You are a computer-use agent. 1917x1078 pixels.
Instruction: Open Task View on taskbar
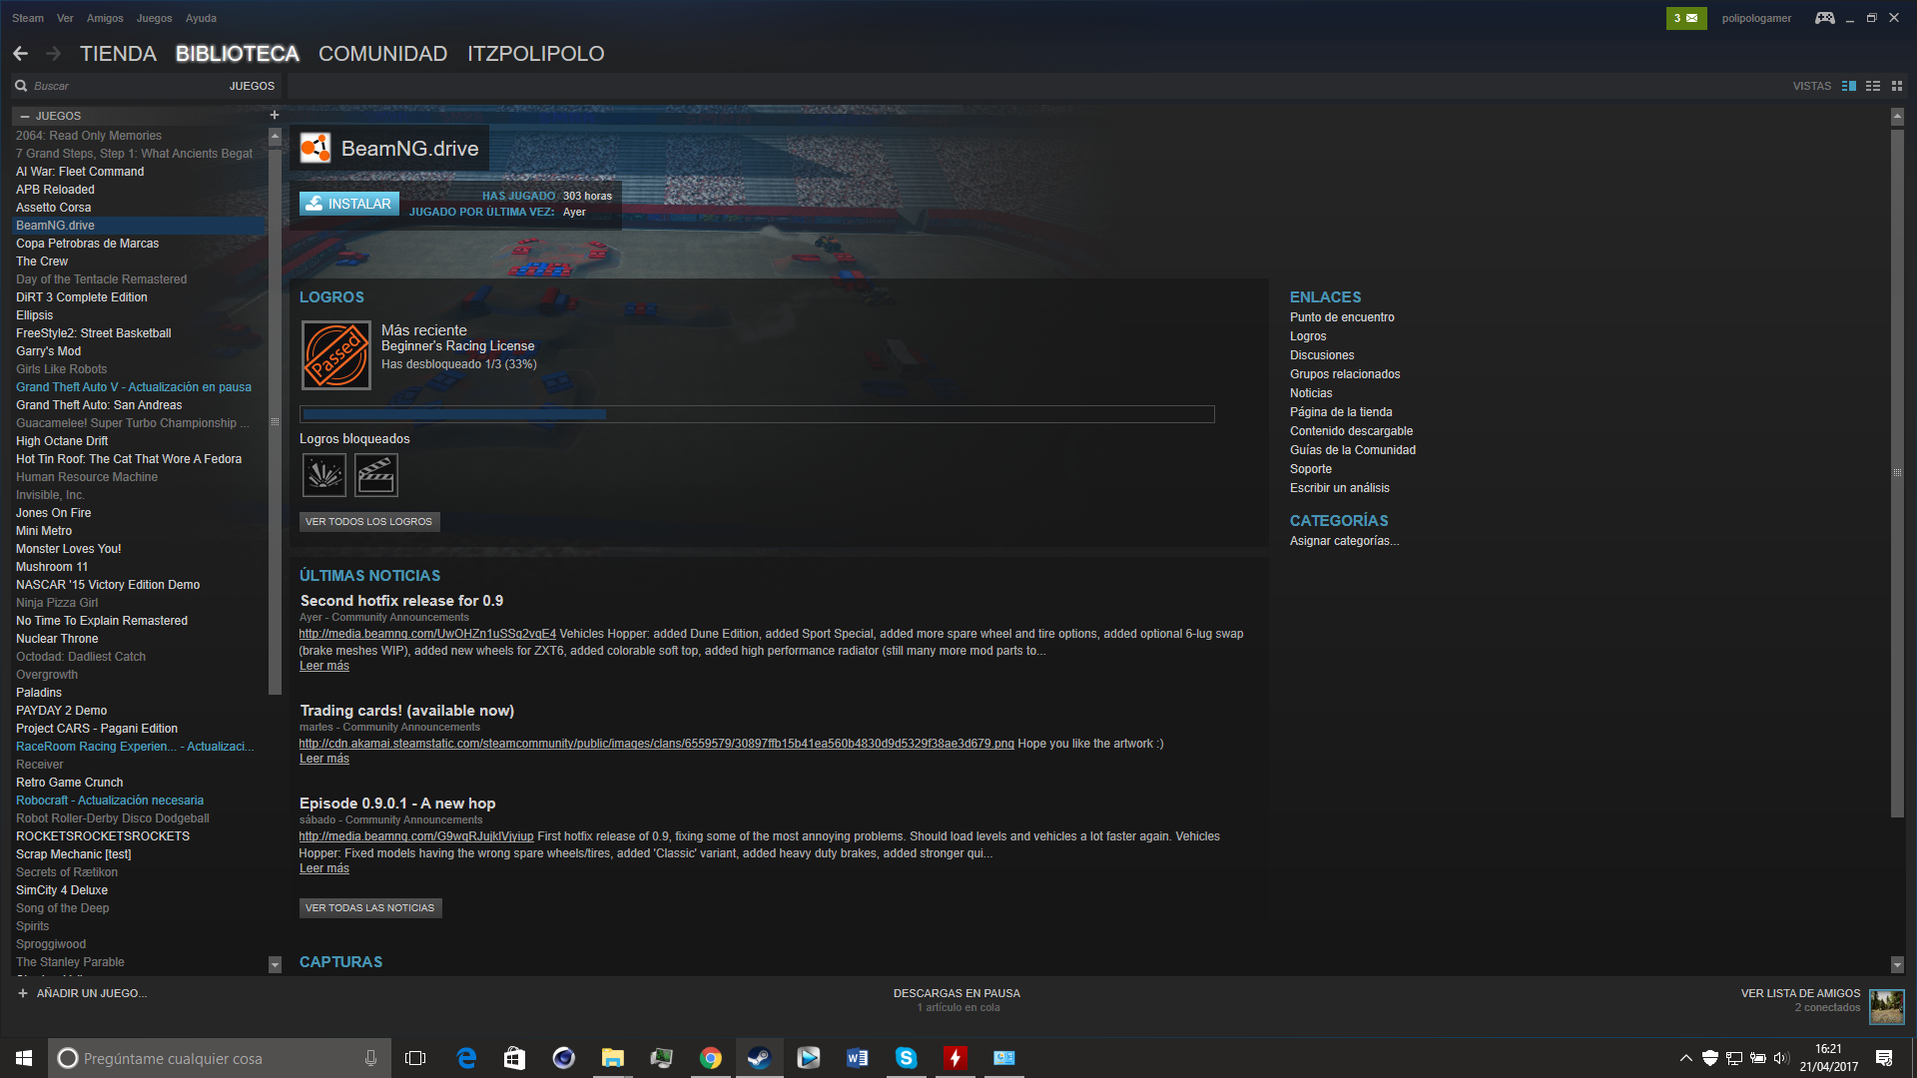pos(415,1058)
